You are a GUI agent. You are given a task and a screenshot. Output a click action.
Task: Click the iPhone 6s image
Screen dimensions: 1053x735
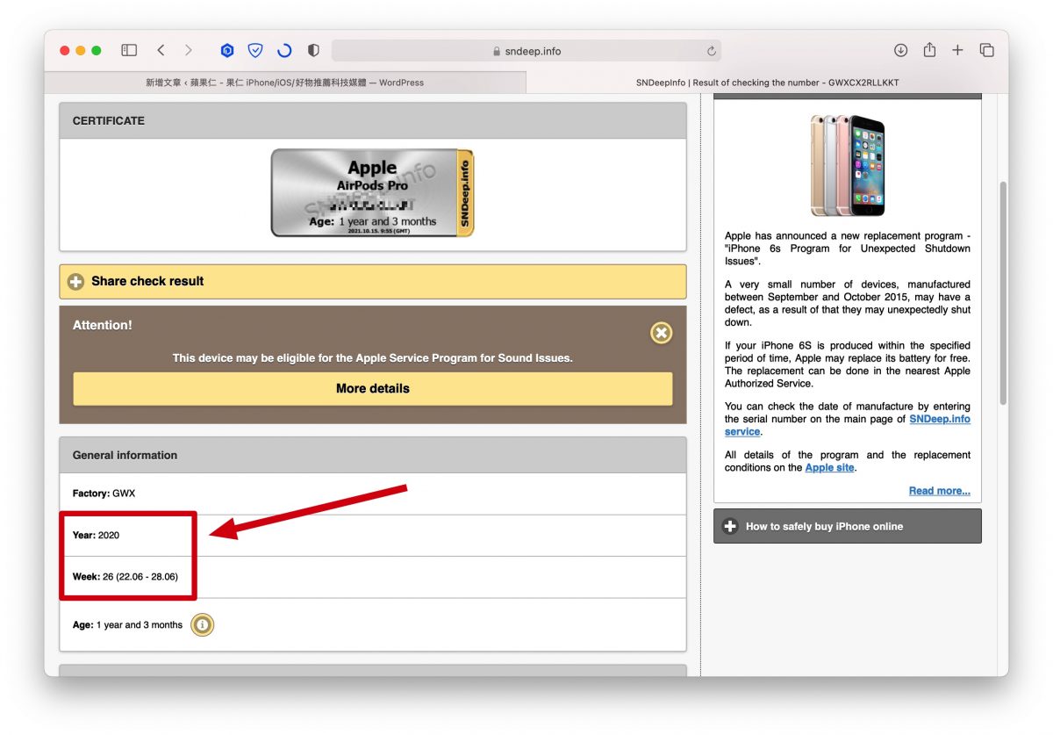848,165
